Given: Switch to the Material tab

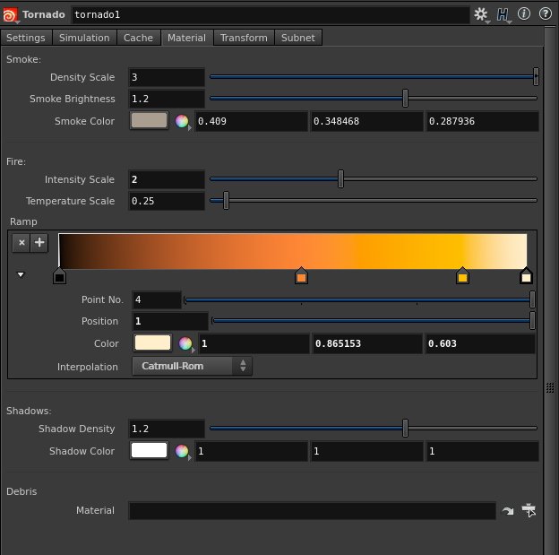Looking at the screenshot, I should click(187, 38).
